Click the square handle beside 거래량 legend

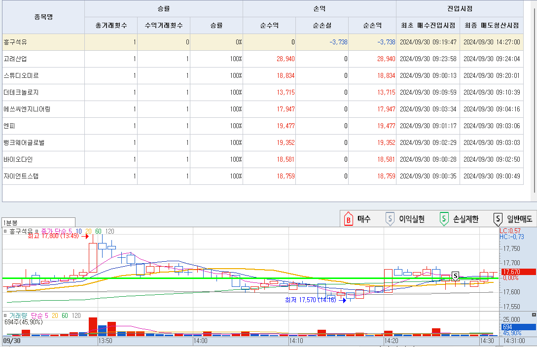coord(5,315)
